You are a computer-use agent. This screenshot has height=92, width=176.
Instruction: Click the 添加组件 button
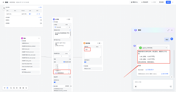[145, 2]
